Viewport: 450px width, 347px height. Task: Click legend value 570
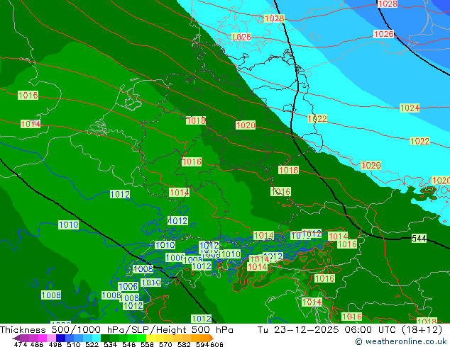pos(165,344)
